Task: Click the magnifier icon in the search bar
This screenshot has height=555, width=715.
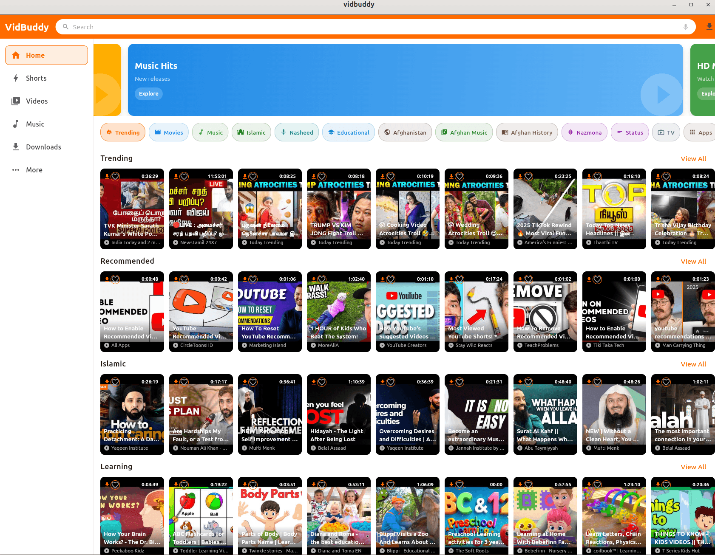Action: 65,27
